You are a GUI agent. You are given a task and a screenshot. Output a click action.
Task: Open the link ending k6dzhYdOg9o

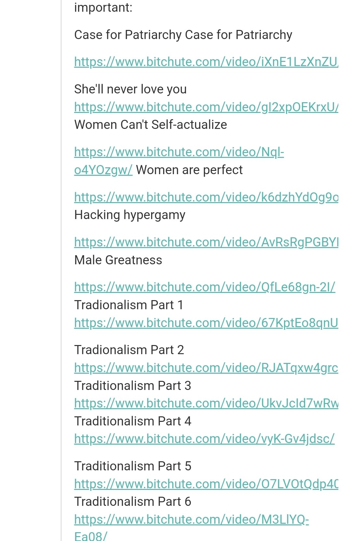(x=206, y=197)
